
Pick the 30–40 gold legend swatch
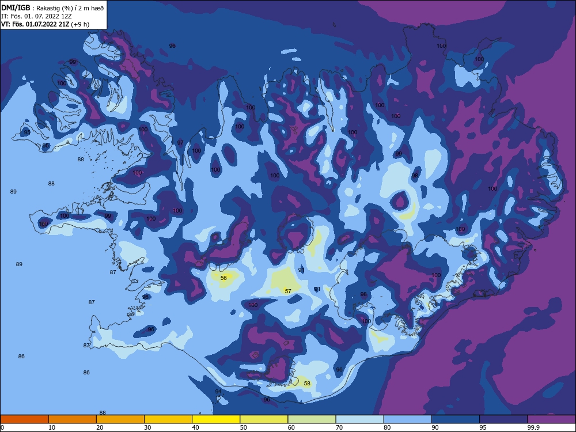tap(168, 419)
